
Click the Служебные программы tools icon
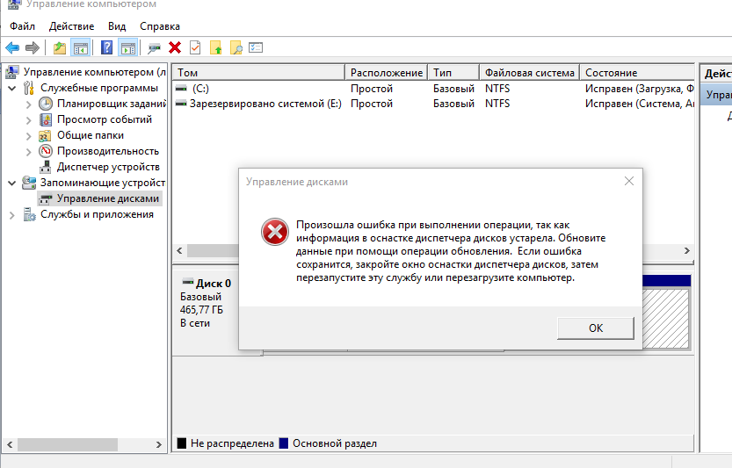pyautogui.click(x=29, y=88)
